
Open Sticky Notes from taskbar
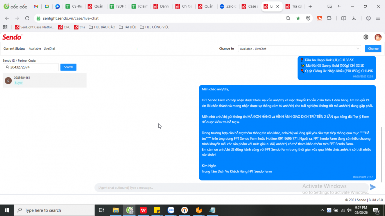[157, 210]
